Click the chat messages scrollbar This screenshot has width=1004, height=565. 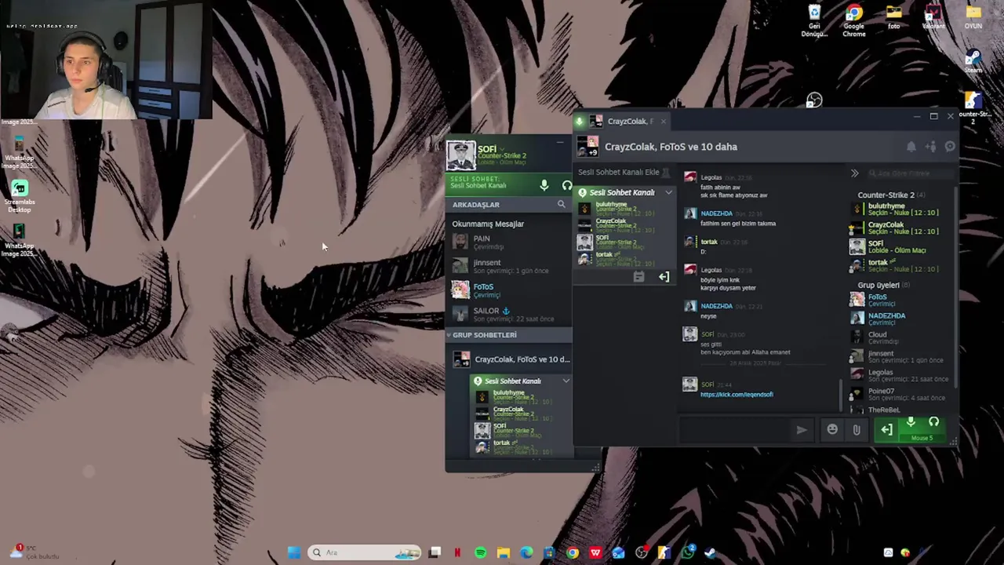point(840,395)
